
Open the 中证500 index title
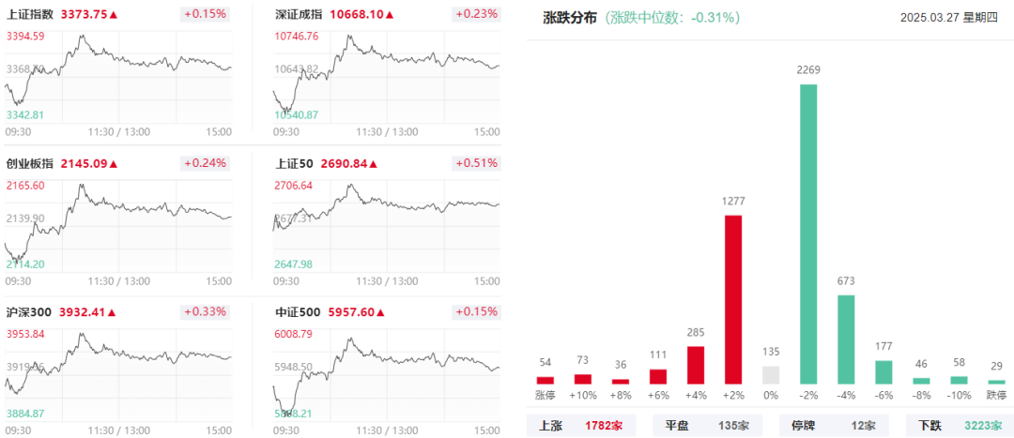[298, 312]
